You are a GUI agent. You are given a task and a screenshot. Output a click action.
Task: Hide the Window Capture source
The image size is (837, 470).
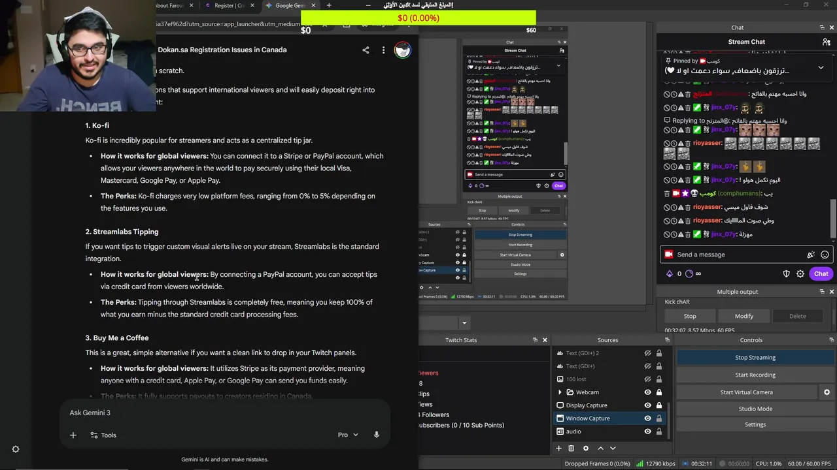(647, 418)
